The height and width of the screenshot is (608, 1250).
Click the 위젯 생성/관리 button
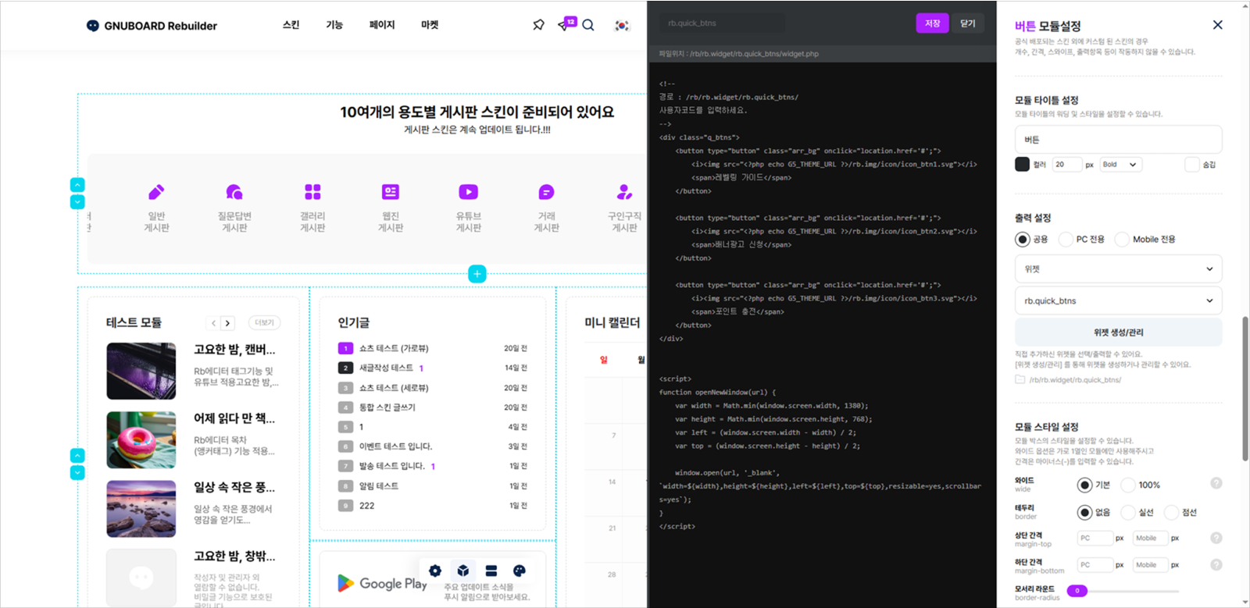(x=1118, y=332)
